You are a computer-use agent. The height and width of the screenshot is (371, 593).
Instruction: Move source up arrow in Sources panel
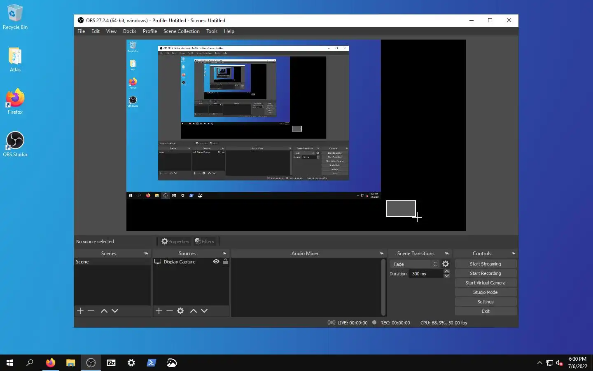[x=194, y=311]
